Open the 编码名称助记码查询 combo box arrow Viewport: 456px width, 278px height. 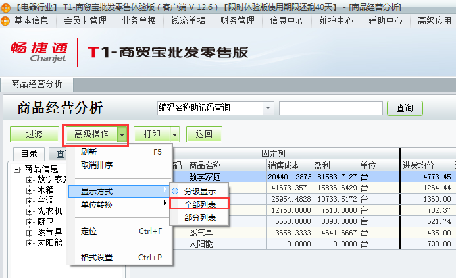[x=268, y=108]
